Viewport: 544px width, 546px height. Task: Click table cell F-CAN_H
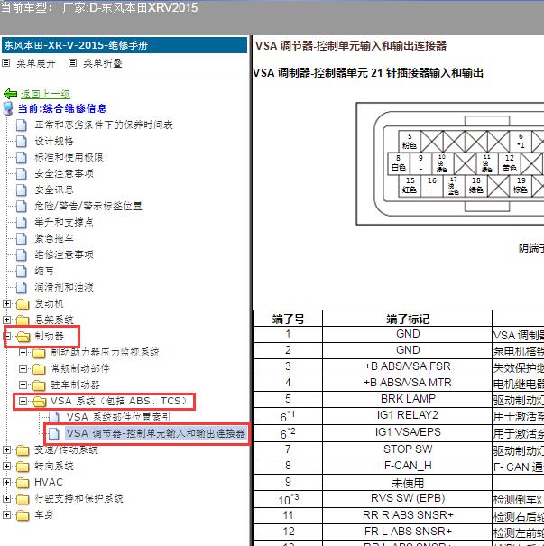point(408,466)
